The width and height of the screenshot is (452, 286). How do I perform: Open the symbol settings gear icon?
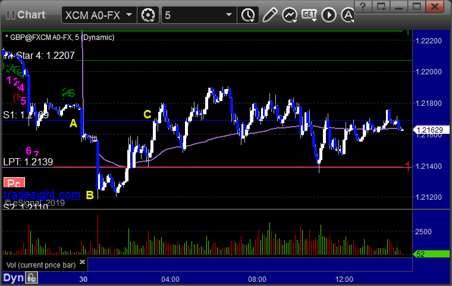[148, 15]
